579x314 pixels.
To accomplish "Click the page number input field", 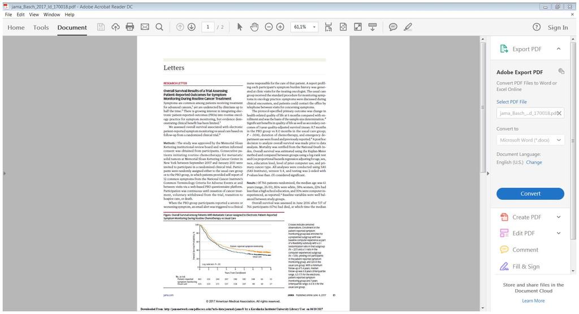I will (x=208, y=27).
